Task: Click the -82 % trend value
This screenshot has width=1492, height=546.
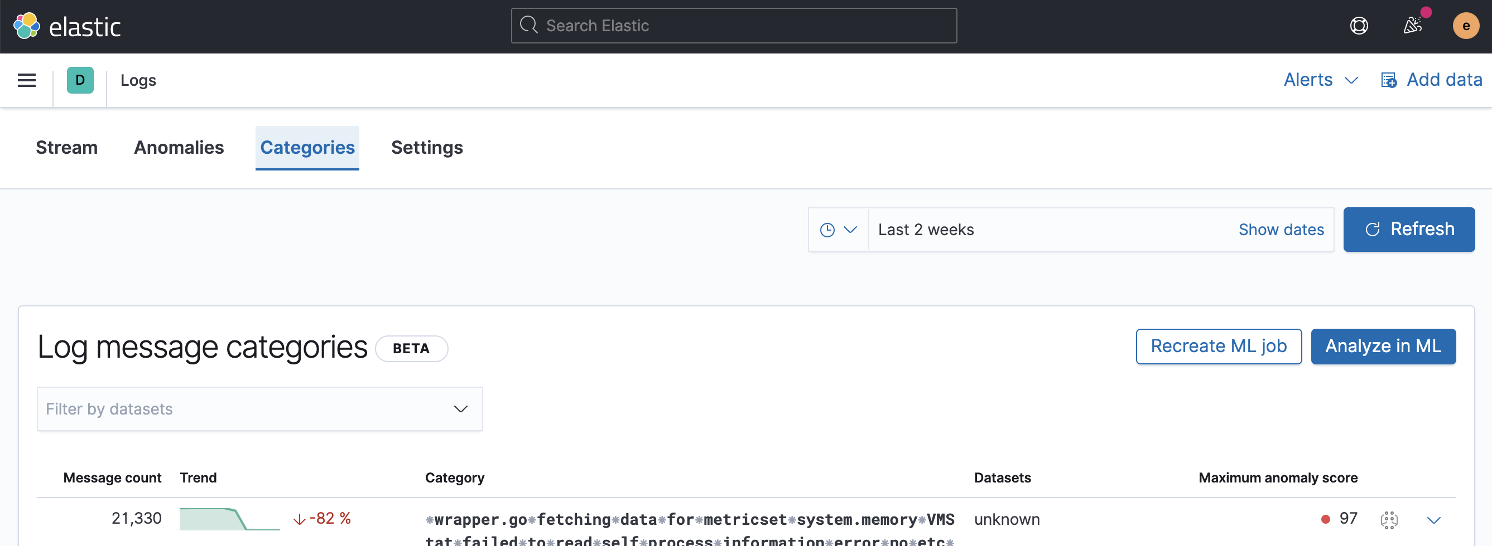Action: (x=323, y=518)
